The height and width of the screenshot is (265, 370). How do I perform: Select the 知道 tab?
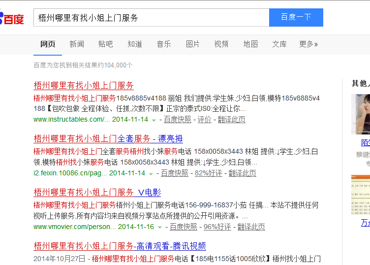click(135, 44)
